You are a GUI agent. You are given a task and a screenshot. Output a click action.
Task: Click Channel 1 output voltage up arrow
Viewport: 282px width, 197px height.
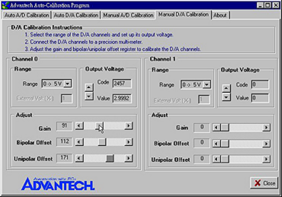(227, 88)
